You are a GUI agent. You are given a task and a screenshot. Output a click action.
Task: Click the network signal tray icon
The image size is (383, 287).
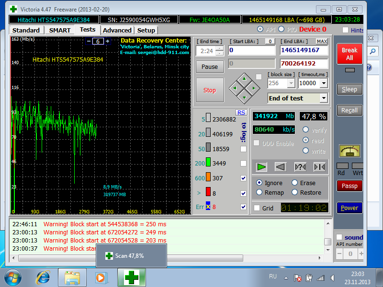pos(320,278)
